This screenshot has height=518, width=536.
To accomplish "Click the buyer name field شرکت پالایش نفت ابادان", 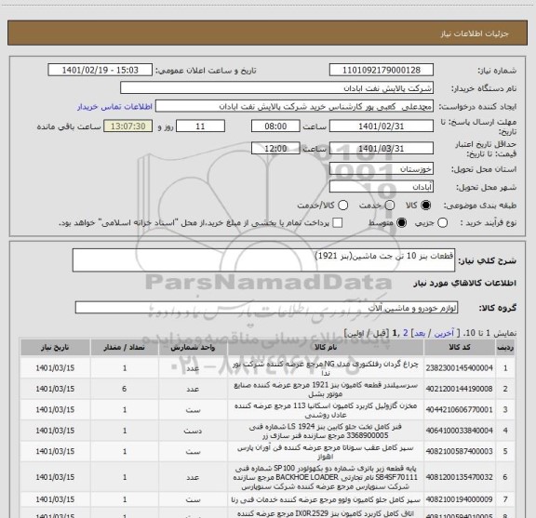I will click(x=276, y=88).
